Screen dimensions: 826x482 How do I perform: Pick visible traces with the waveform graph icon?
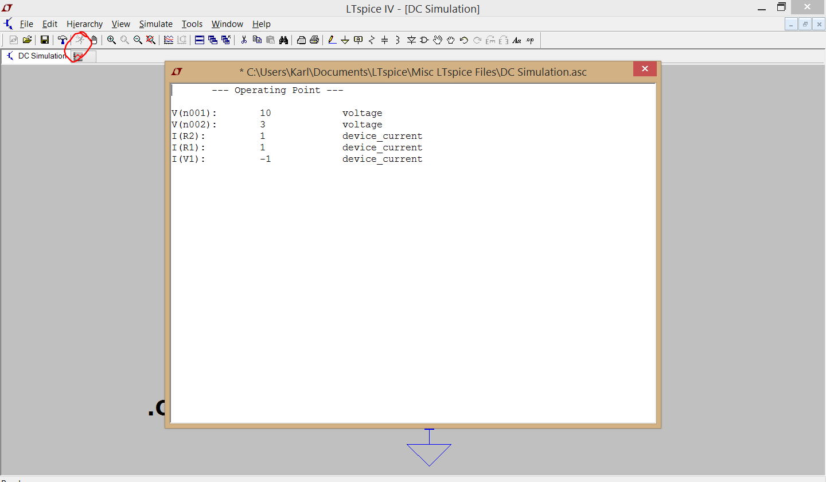(169, 40)
